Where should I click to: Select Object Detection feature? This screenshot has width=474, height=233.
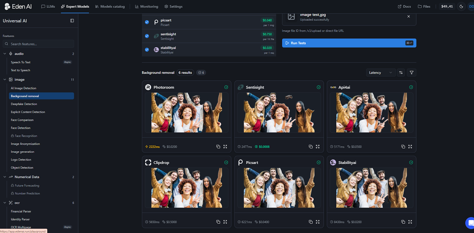(x=22, y=168)
